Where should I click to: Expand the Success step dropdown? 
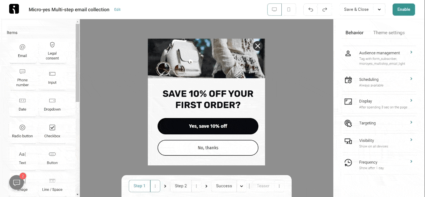coord(241,186)
